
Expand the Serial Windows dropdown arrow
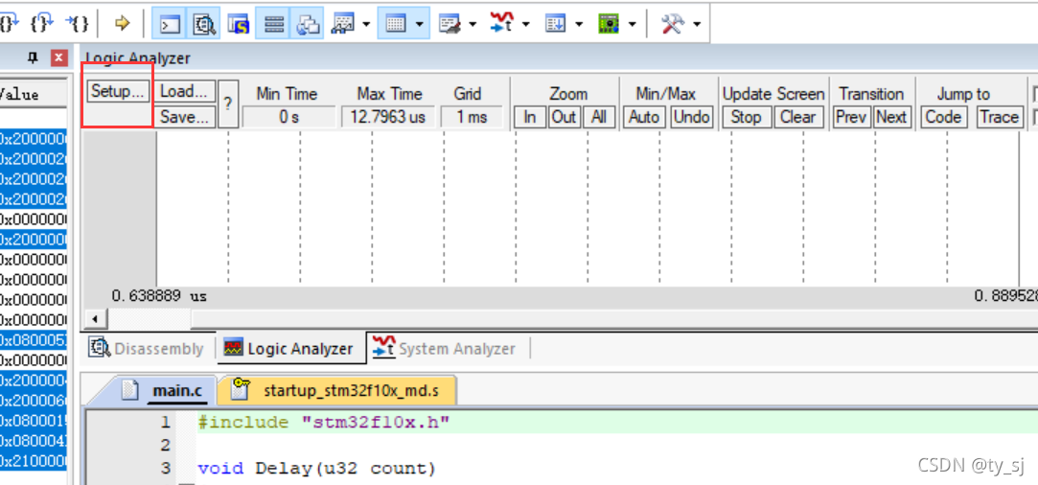point(473,25)
